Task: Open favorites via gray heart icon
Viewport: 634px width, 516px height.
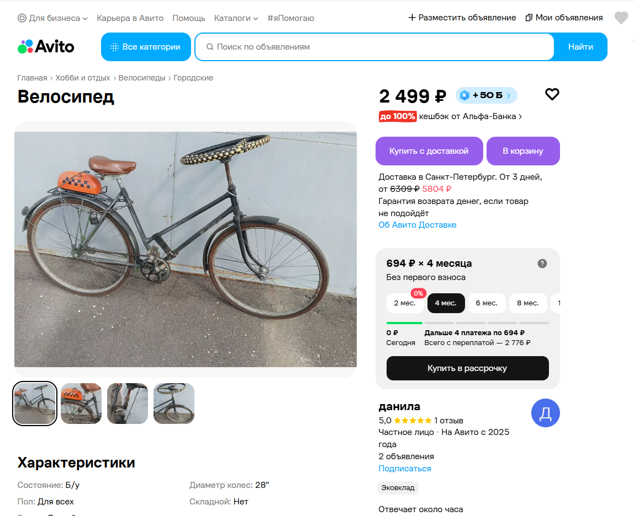Action: coord(621,18)
